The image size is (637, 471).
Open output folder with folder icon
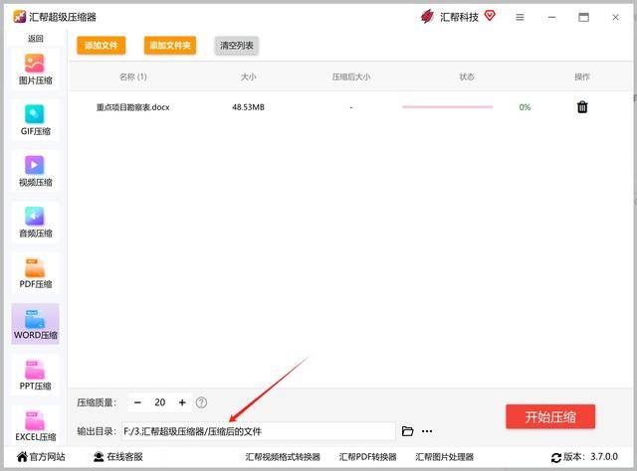[x=407, y=431]
